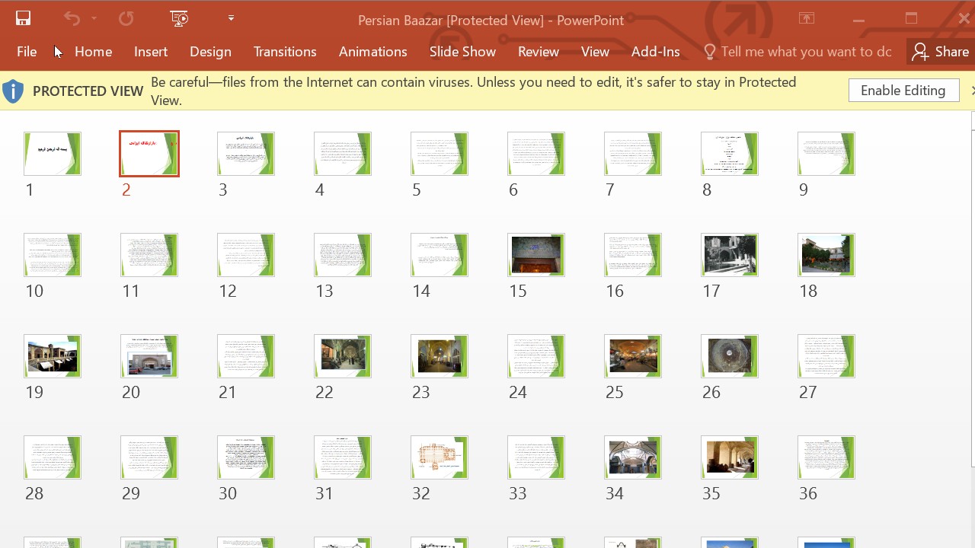Open Customize Quick Access Toolbar dropdown
Screen dimensions: 975x548
(231, 18)
